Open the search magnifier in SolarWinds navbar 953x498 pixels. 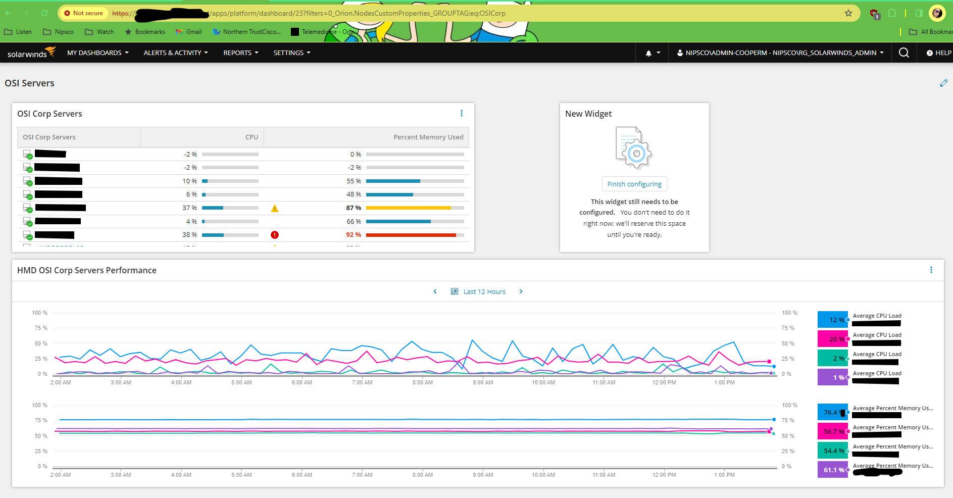pos(904,53)
